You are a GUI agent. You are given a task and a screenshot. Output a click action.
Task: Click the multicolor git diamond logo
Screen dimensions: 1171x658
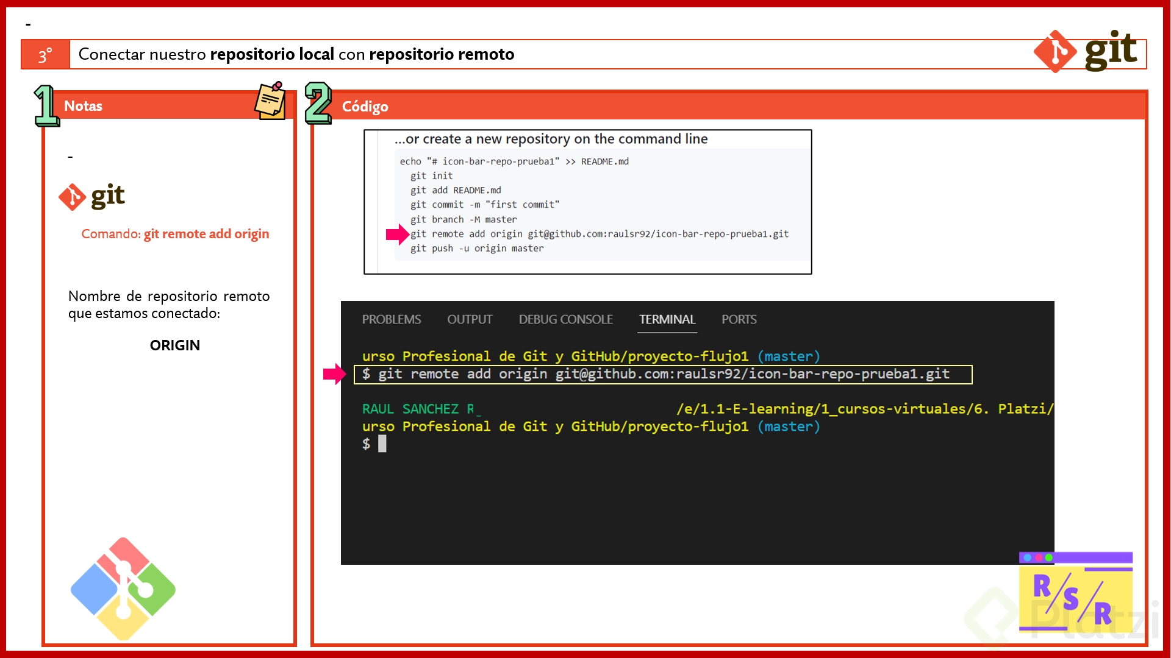[x=123, y=589]
